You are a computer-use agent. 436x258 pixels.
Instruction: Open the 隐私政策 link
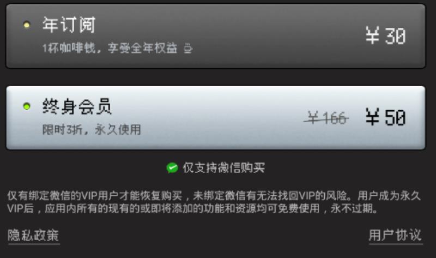(33, 236)
